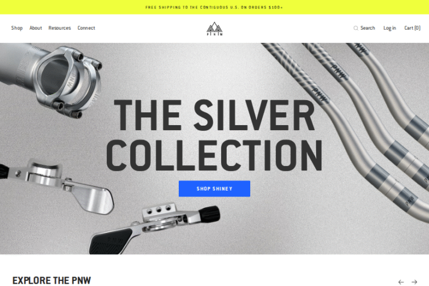Go to next carousel slide arrow
This screenshot has height=286, width=429.
pos(414,282)
